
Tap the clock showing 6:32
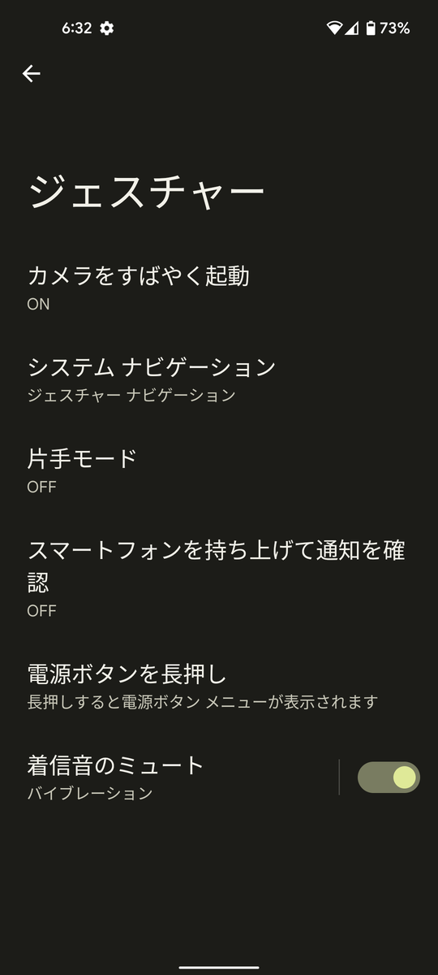pyautogui.click(x=76, y=28)
